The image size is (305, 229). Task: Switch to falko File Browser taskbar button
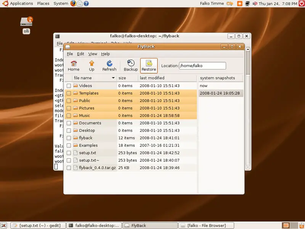click(206, 226)
